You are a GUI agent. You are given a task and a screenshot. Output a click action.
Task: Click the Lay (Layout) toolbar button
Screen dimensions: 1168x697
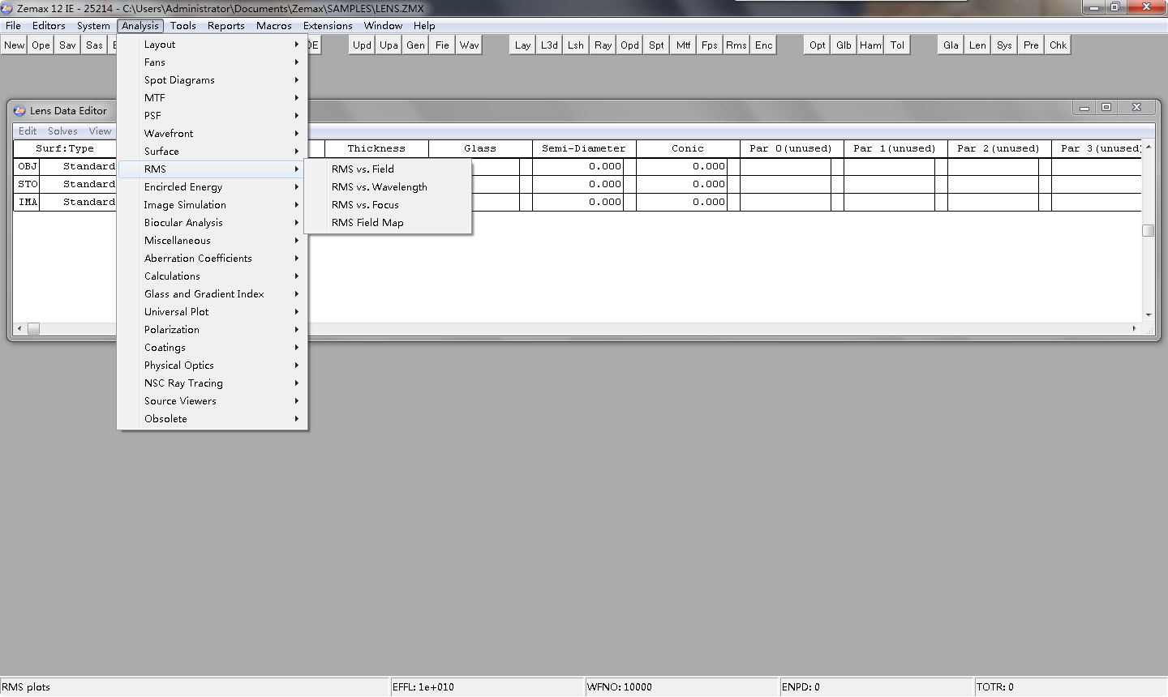[522, 45]
